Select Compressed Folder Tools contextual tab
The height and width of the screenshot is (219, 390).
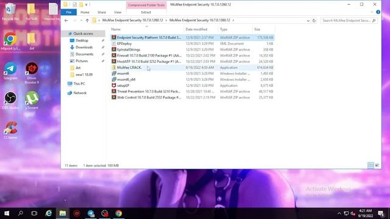tap(146, 5)
